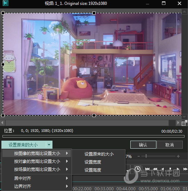Click the fast rewind button
Image resolution: width=188 pixels, height=191 pixels.
[155, 169]
